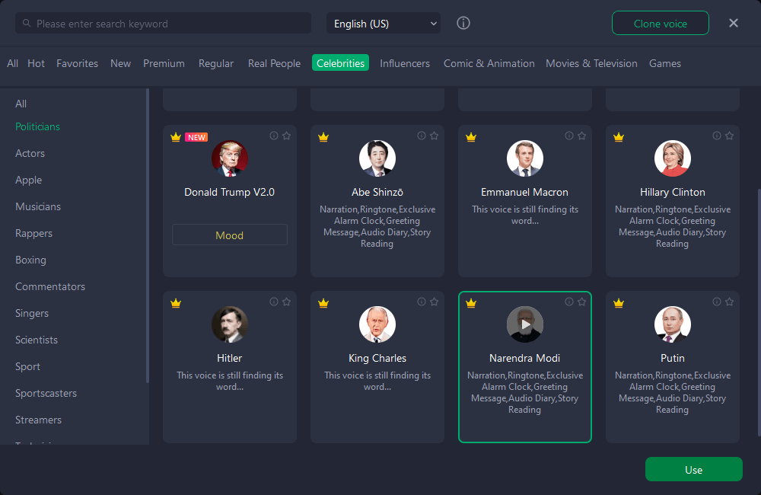The image size is (761, 495).
Task: Star the Hillary Clinton voice as favorite
Action: 730,136
